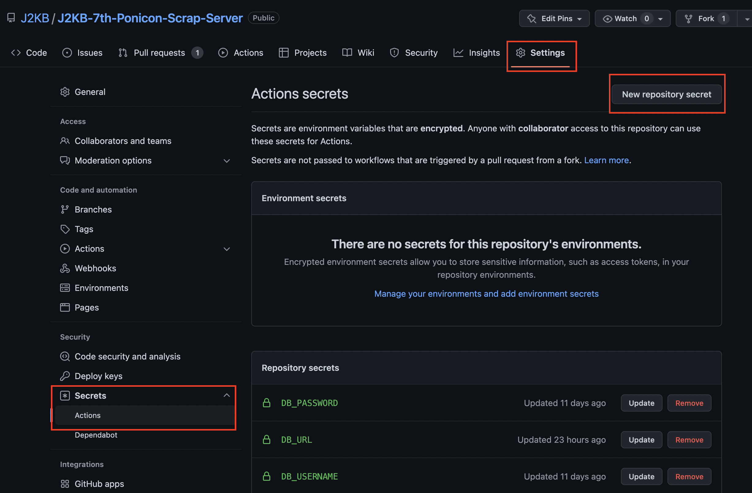This screenshot has width=752, height=493.
Task: Open the Watch dropdown arrow
Action: [x=660, y=19]
